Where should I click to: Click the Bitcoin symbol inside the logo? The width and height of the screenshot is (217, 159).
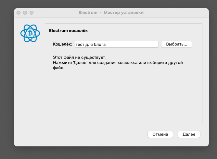tap(30, 33)
